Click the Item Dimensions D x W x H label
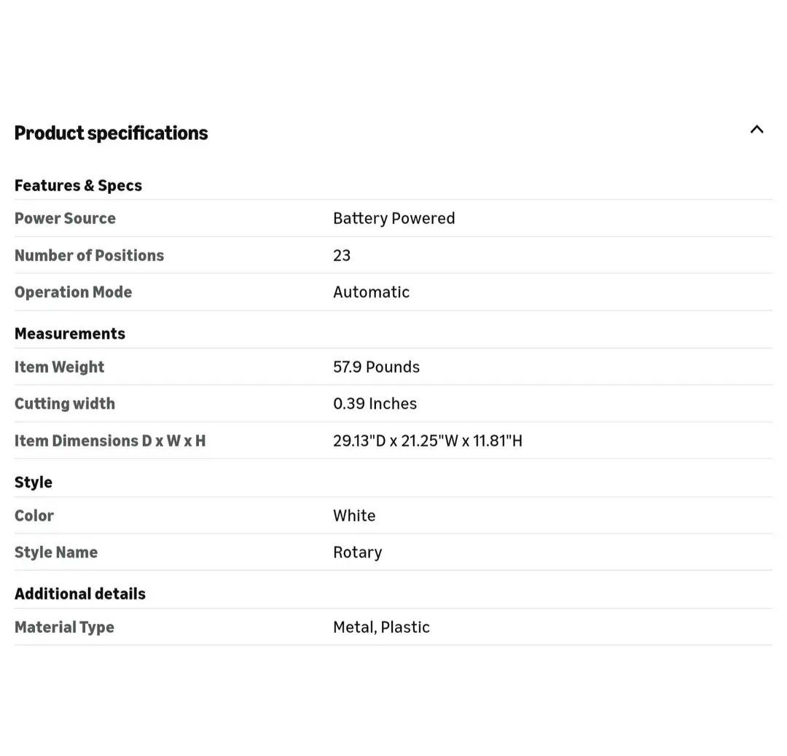Screen dimensions: 787x756 click(x=110, y=440)
